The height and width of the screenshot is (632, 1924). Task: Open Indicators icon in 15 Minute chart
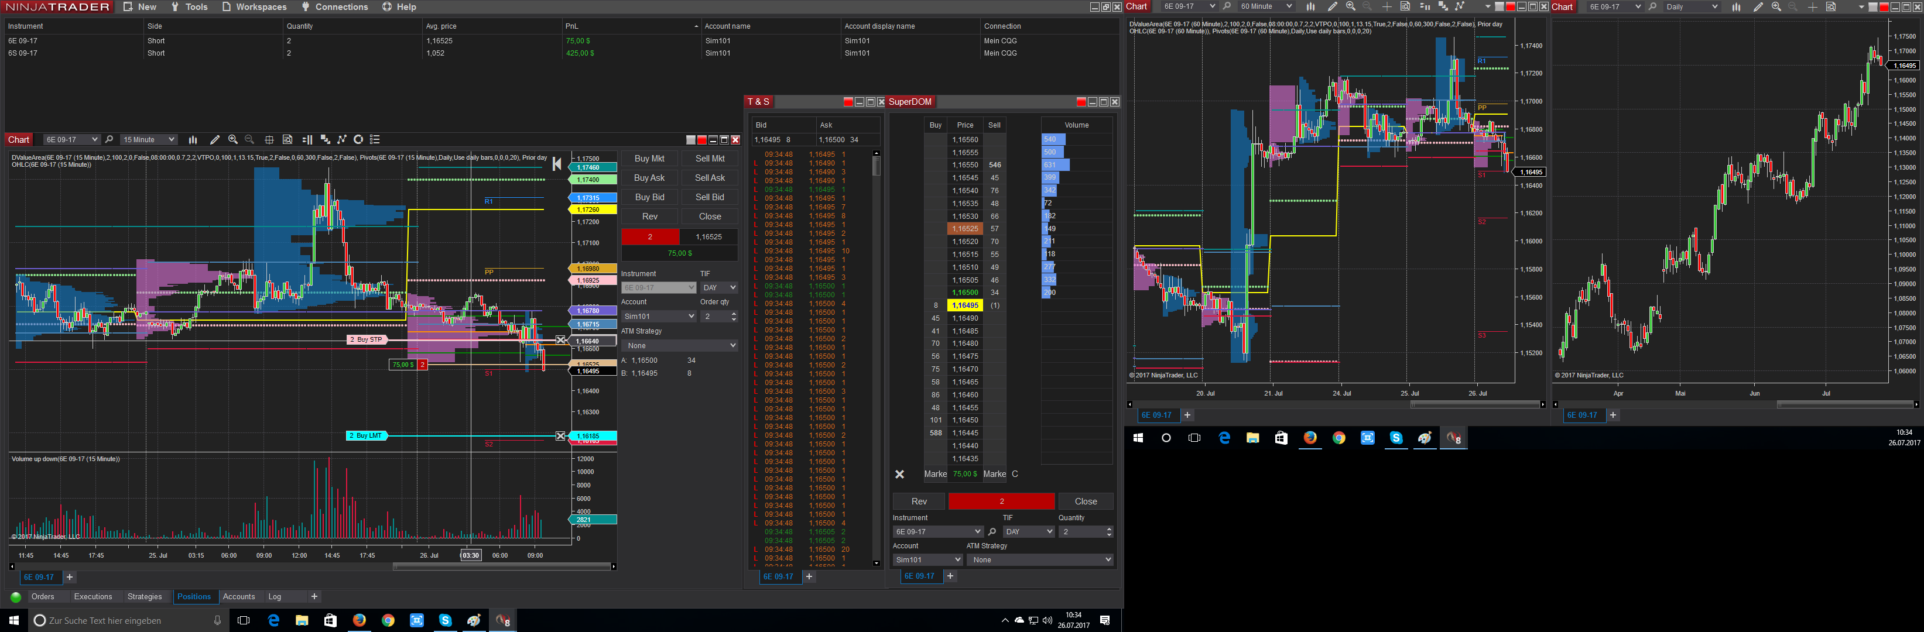coord(342,139)
